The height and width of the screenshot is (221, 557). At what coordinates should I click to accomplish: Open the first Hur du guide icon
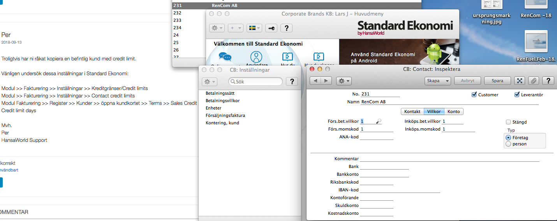coord(287,57)
